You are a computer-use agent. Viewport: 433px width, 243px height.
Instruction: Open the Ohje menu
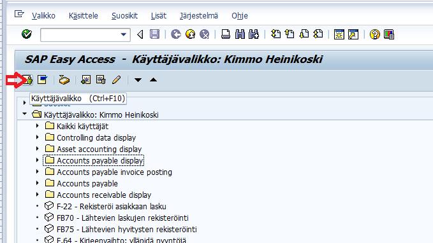pos(240,16)
